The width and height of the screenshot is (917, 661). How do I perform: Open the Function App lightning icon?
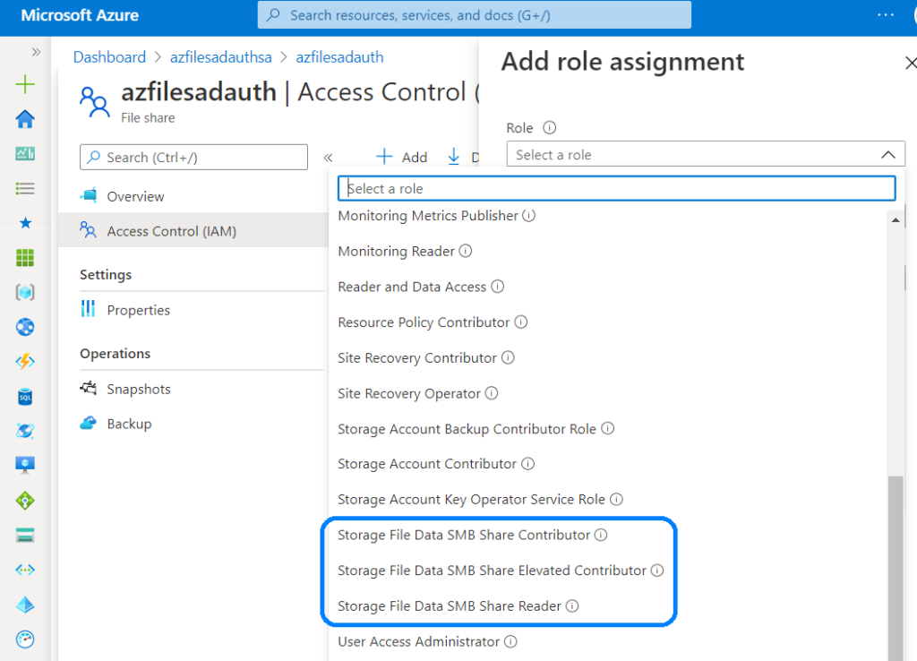point(24,362)
